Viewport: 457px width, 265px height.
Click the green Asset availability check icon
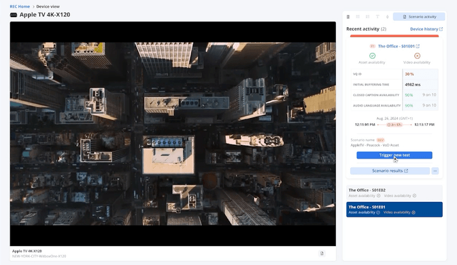372,56
